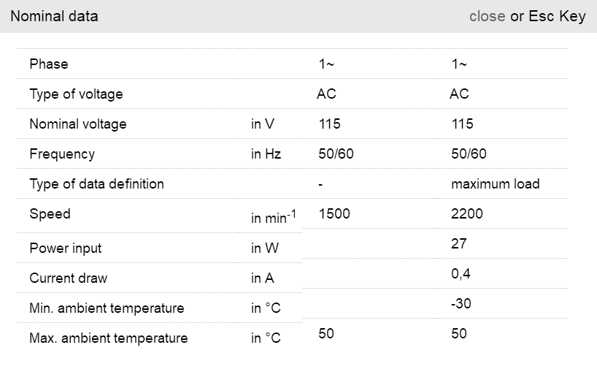Click the 2200 speed value
Viewport: 597px width, 372px height.
[467, 214]
